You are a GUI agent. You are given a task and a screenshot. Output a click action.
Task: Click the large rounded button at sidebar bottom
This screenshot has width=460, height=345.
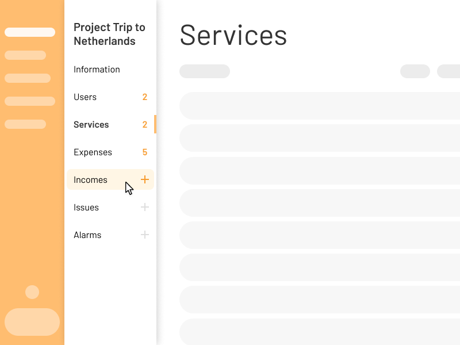pyautogui.click(x=32, y=322)
